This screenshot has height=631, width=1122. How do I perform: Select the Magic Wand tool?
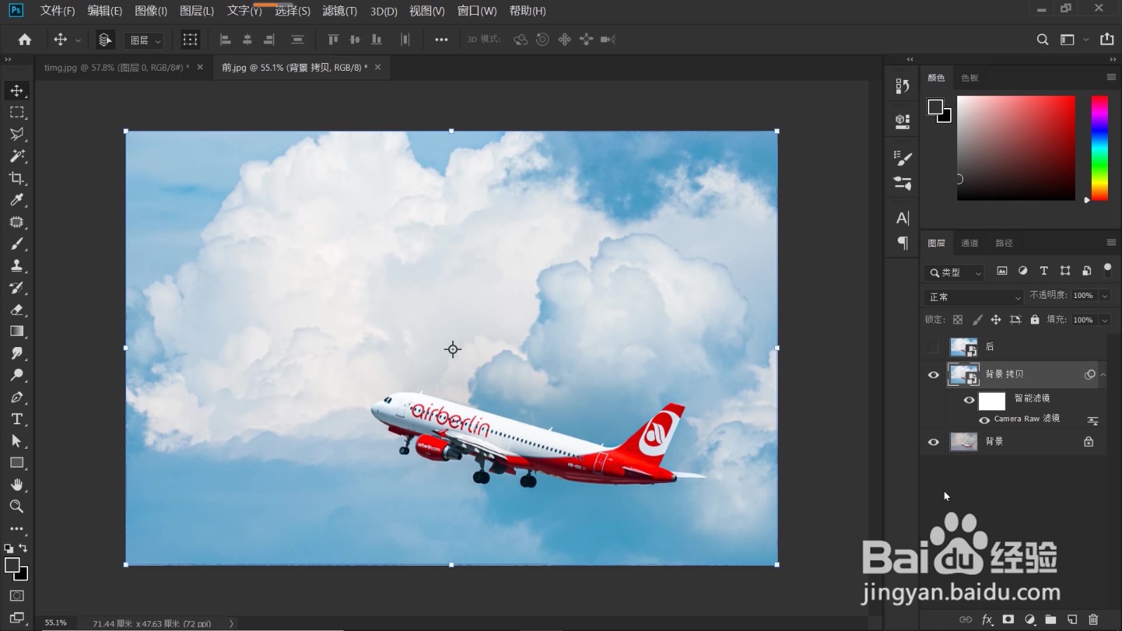(x=17, y=156)
